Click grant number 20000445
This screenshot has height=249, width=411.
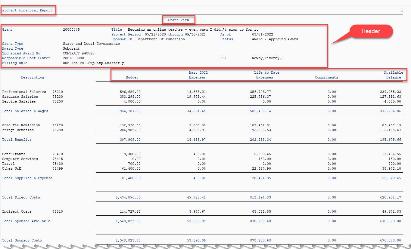coord(71,29)
